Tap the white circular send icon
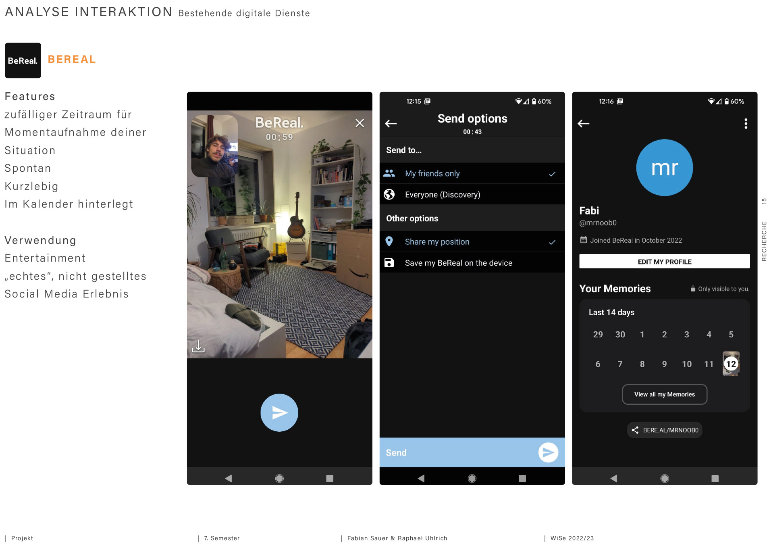Viewport: 769px width, 543px height. coord(548,453)
